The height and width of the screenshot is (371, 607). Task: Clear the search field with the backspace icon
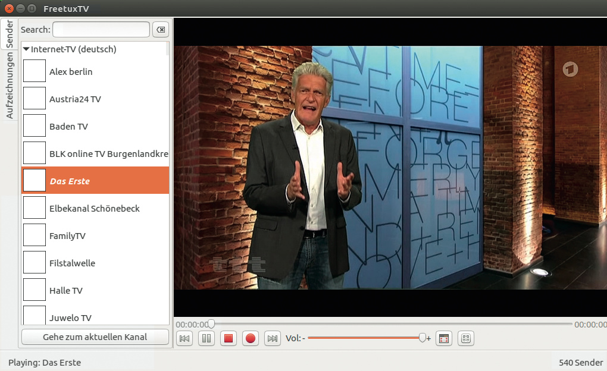click(x=161, y=30)
